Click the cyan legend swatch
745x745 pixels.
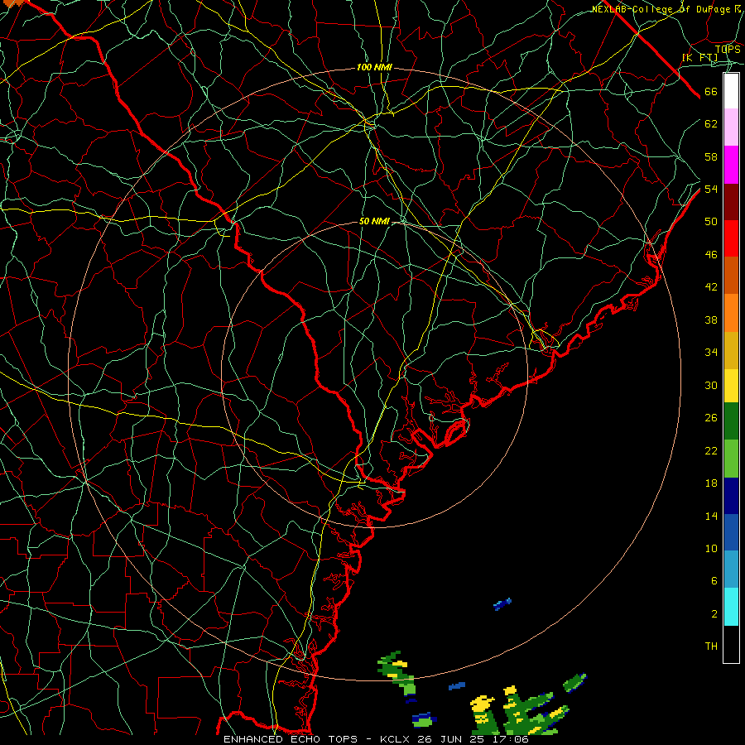click(x=731, y=607)
